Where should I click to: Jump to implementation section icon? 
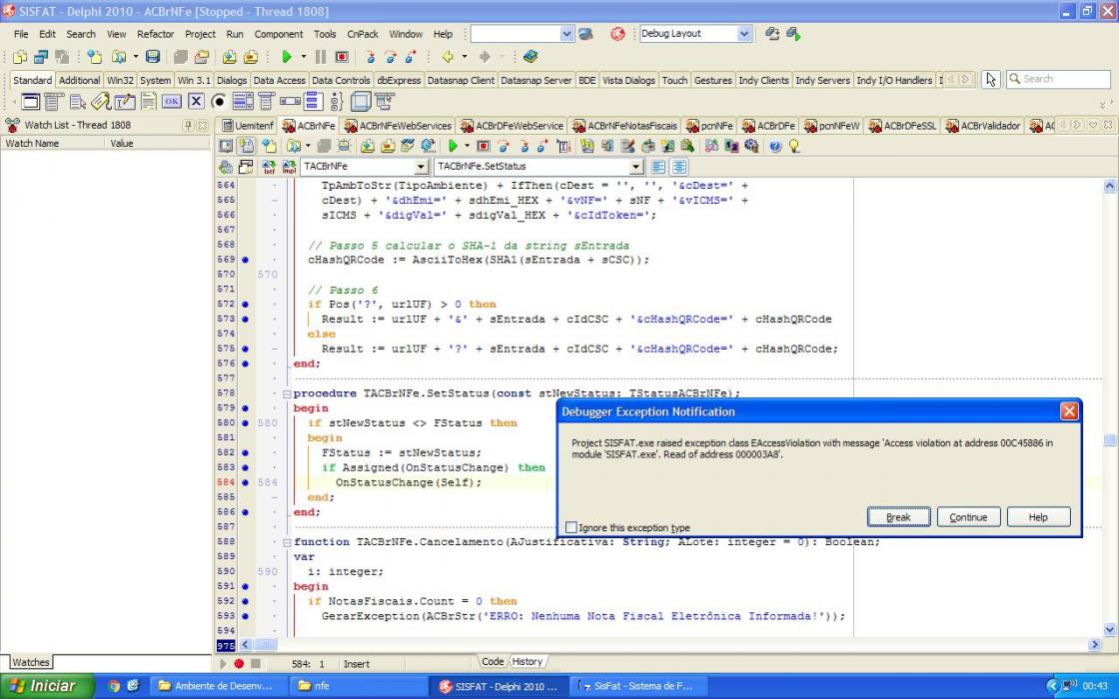289,167
